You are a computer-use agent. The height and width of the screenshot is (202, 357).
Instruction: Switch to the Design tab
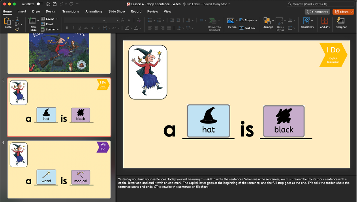51,11
